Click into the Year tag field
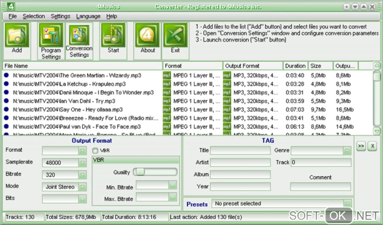The image size is (383, 225). pos(240,186)
